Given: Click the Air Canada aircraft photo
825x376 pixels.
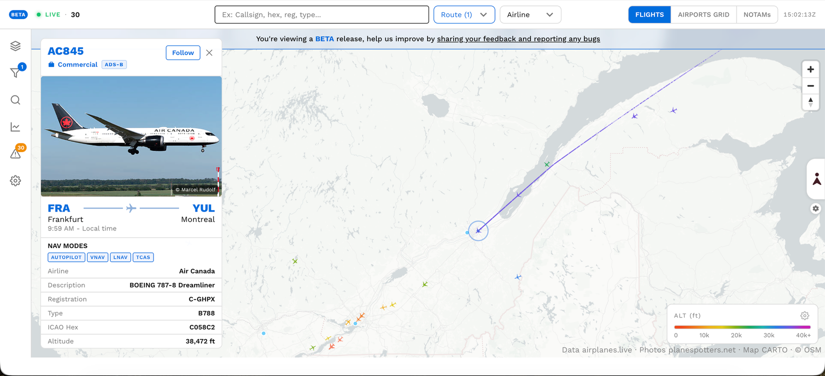Looking at the screenshot, I should (x=131, y=136).
